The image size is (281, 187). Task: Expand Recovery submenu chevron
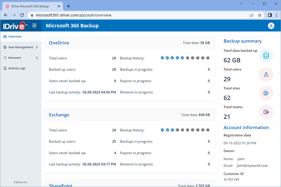(x=37, y=58)
